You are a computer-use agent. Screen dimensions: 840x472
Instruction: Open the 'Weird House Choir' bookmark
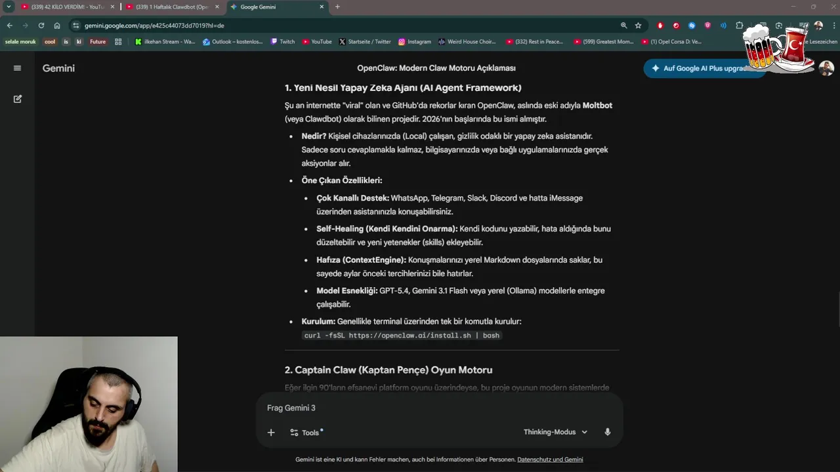(x=467, y=41)
